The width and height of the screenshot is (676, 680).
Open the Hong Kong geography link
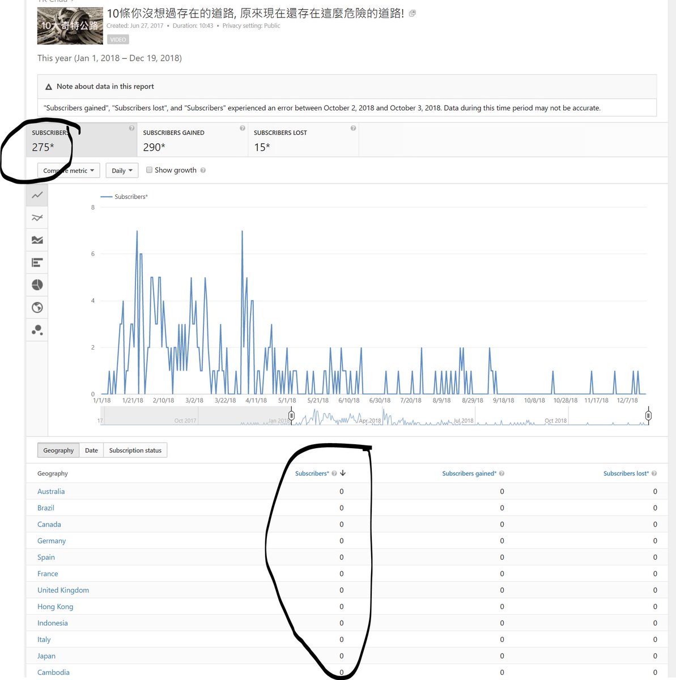pyautogui.click(x=55, y=606)
